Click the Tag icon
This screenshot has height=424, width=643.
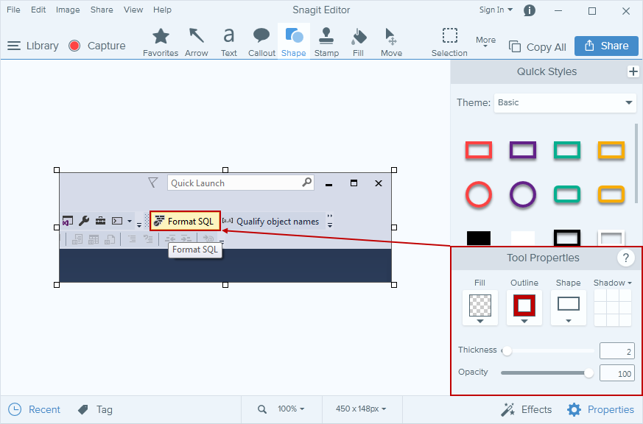coord(95,409)
